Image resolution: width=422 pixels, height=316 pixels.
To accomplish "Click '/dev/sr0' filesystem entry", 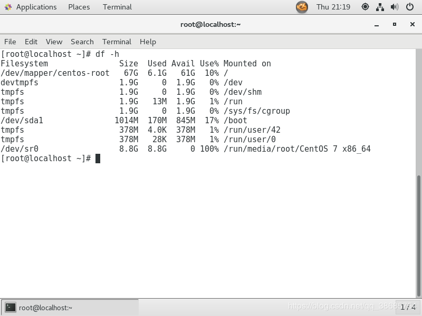I will [x=20, y=149].
